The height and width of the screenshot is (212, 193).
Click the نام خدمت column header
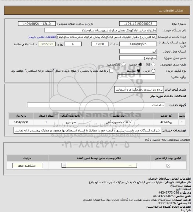[x=119, y=116]
